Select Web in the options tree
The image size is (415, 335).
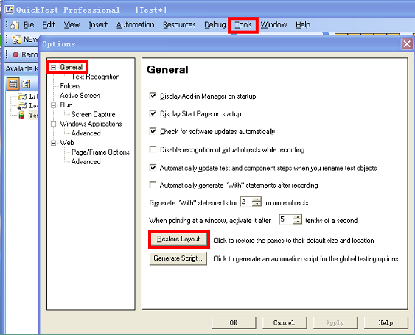(66, 143)
